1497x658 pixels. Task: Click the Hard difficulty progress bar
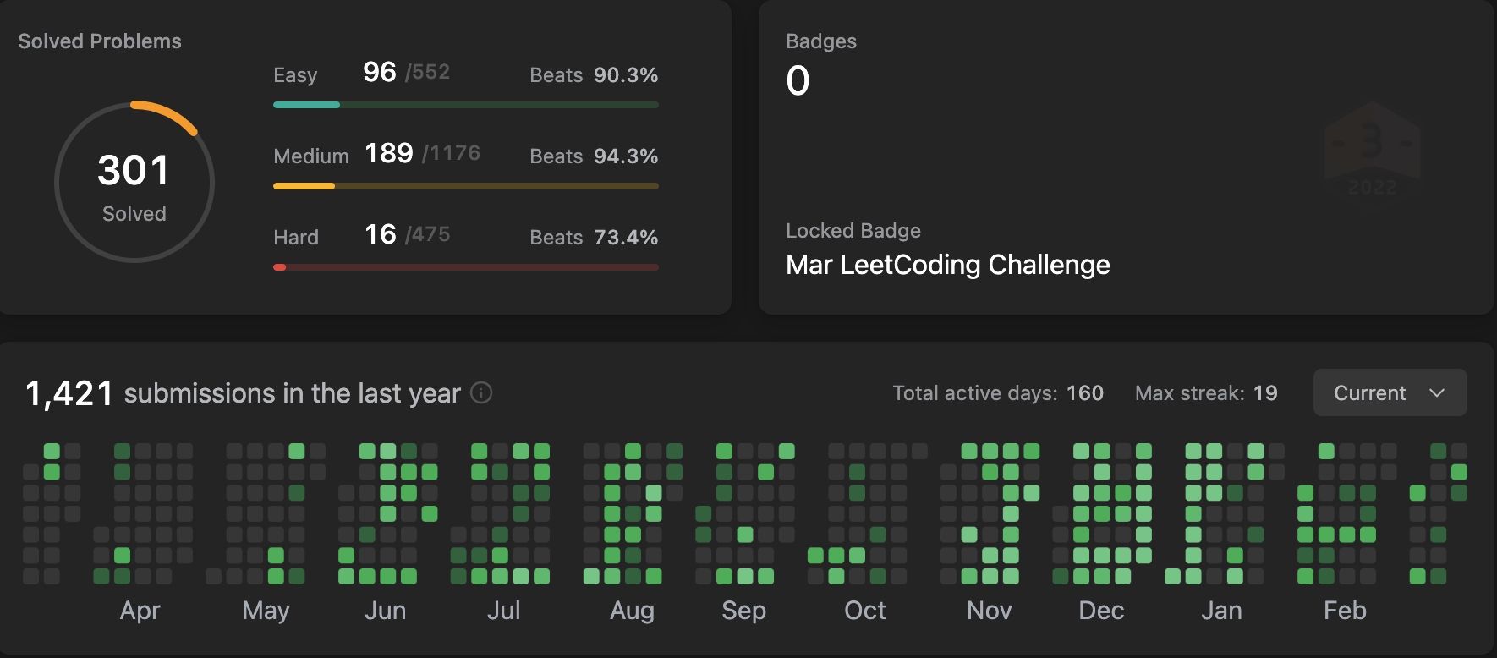pos(465,267)
